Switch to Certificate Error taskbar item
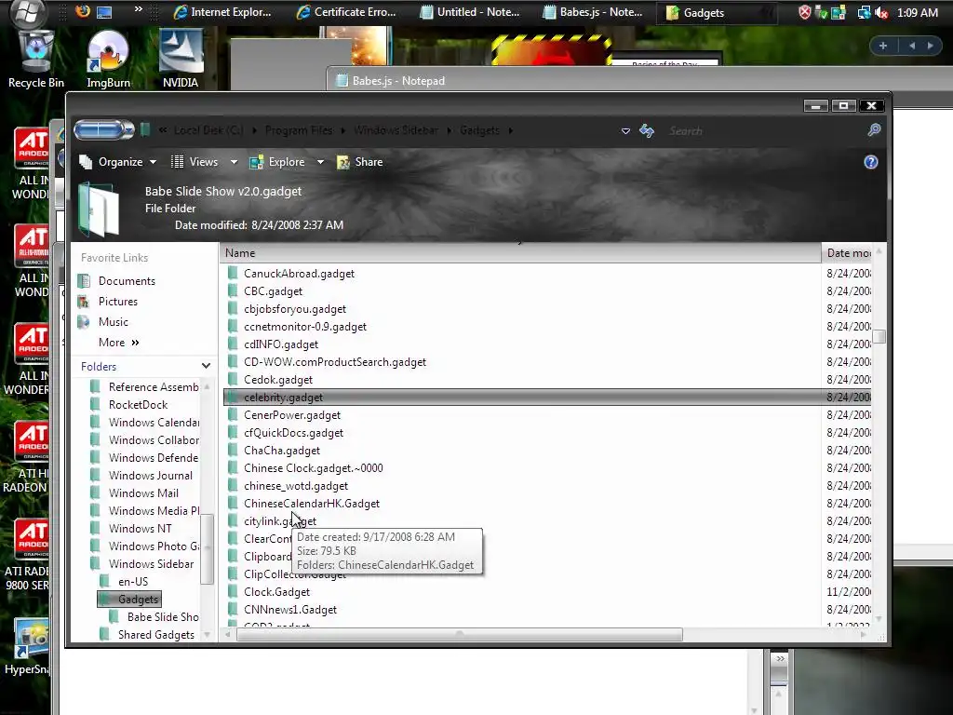Screen dimensions: 953x715 [346, 12]
